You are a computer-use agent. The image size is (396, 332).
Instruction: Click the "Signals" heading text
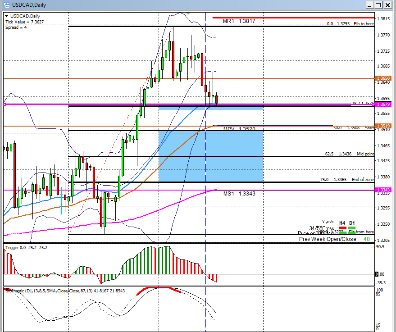pyautogui.click(x=328, y=222)
